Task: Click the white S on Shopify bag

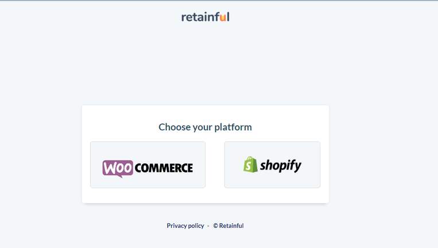Action: pyautogui.click(x=249, y=166)
